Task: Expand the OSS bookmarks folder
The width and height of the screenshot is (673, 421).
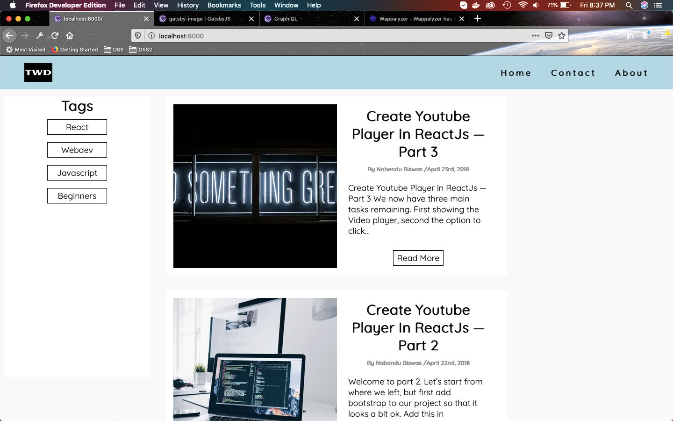Action: pyautogui.click(x=114, y=50)
